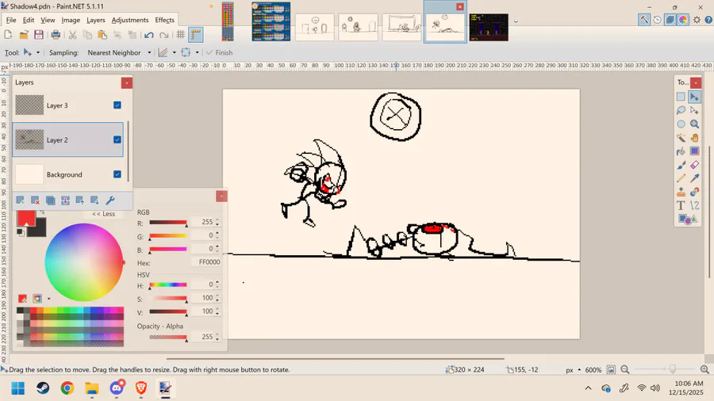Screen dimensions: 714x401
Task: Switch to the dark last image thumbnail
Action: (489, 27)
